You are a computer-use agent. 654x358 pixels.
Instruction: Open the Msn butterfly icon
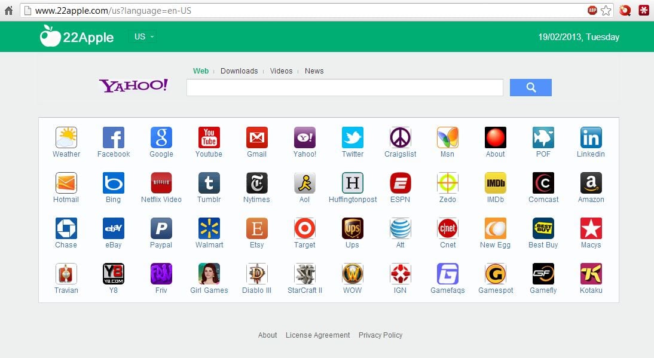[448, 137]
